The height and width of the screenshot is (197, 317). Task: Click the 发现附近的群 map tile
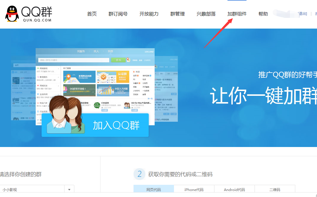pyautogui.click(x=79, y=77)
